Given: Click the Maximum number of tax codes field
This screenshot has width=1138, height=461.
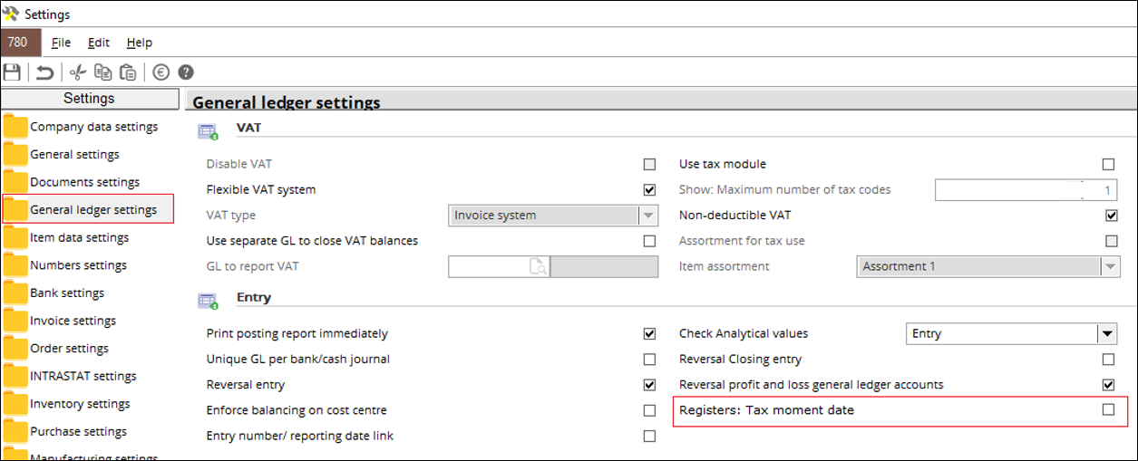Looking at the screenshot, I should click(1027, 190).
